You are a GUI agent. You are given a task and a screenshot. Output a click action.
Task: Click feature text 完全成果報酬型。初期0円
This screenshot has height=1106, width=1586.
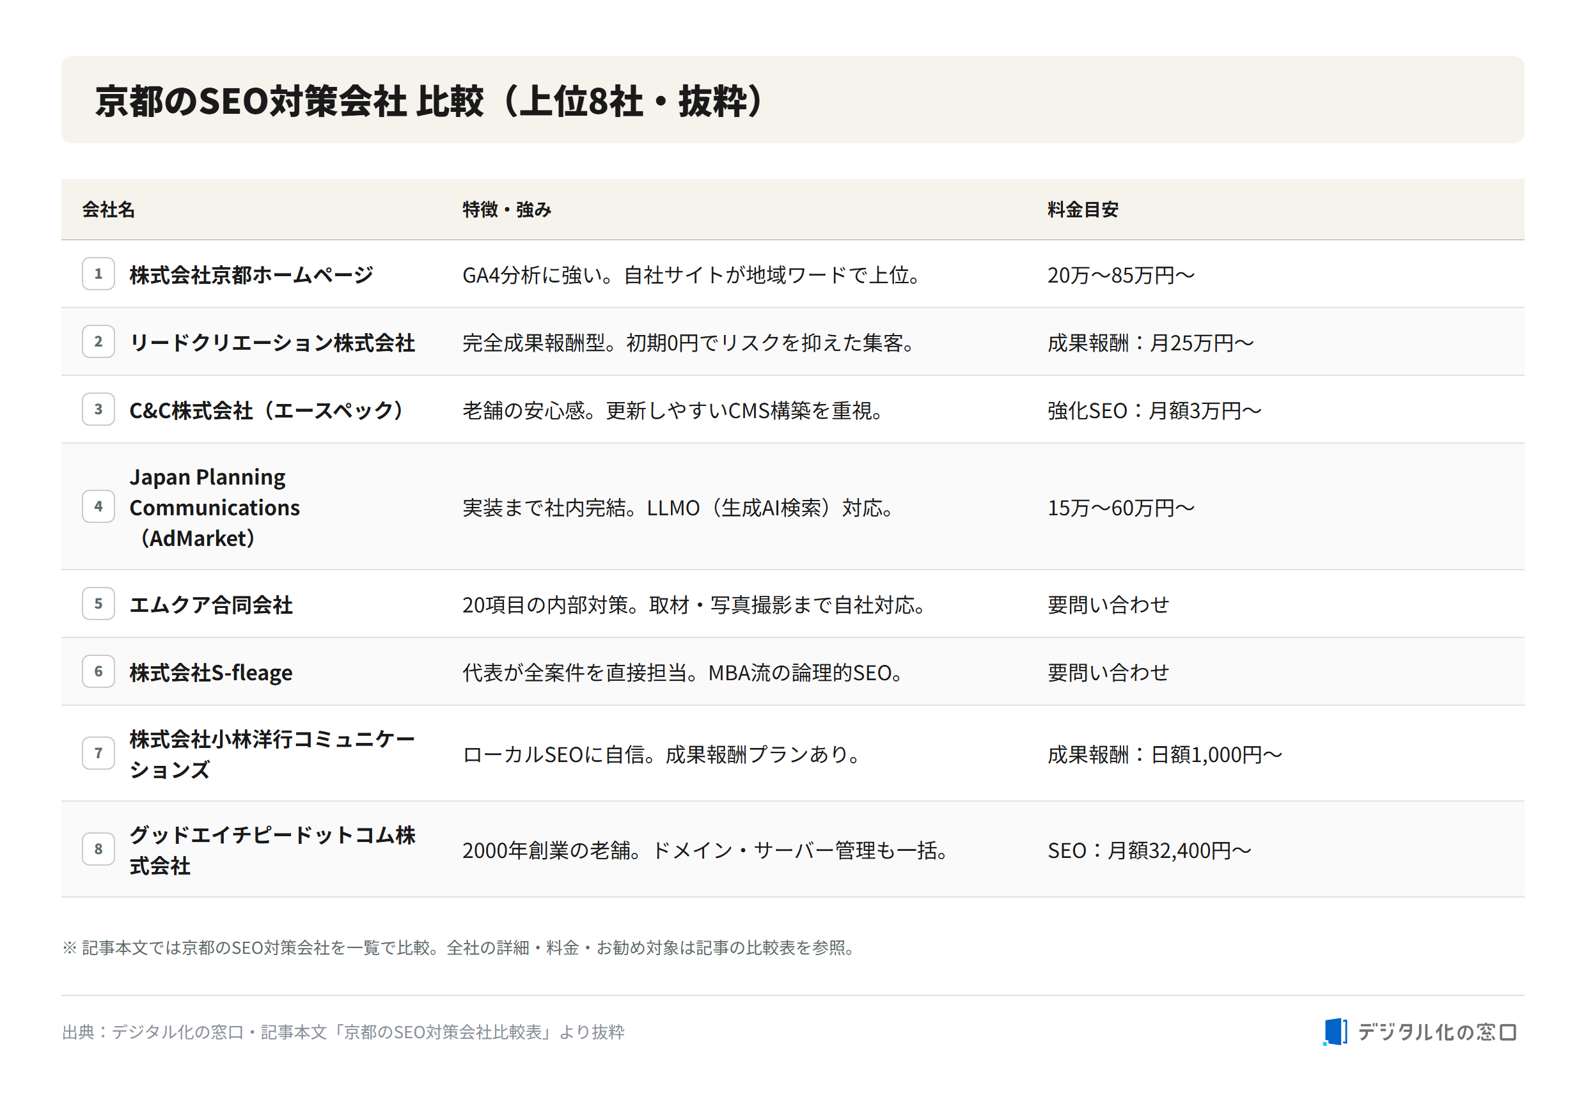point(689,343)
